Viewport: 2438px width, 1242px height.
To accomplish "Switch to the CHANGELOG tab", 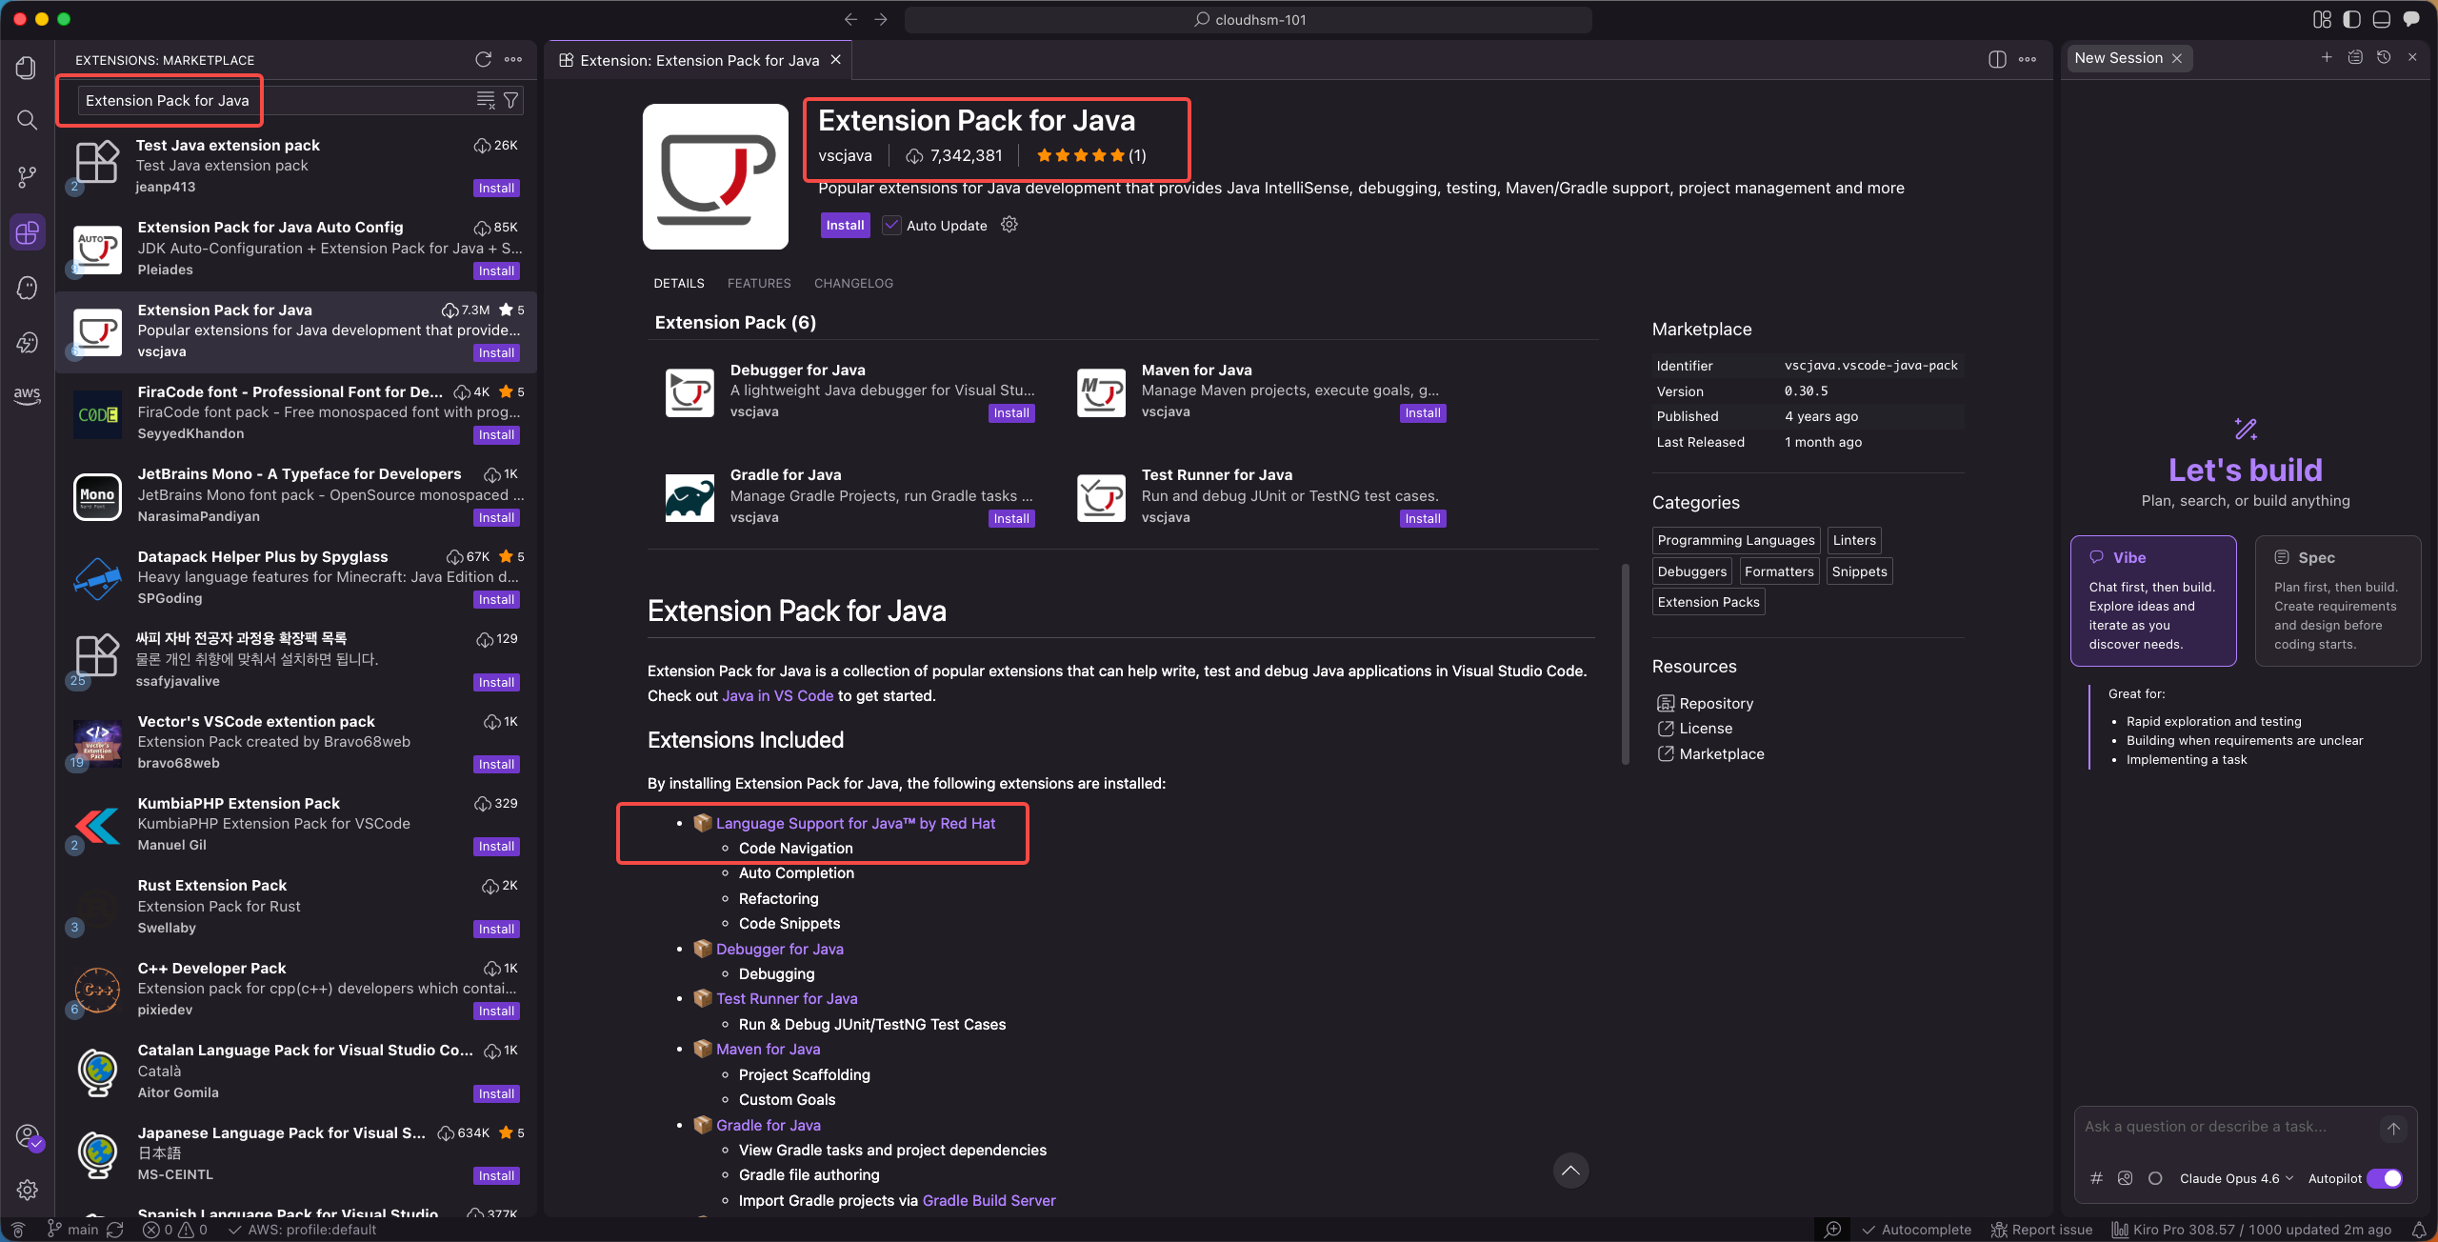I will [x=853, y=283].
